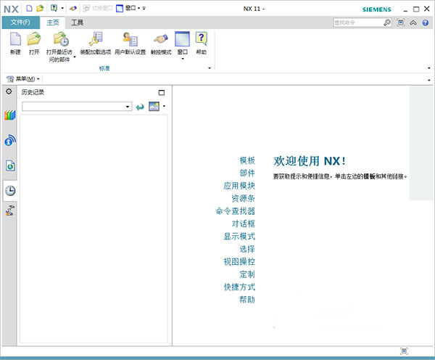Open the Web Browser sidebar icon

click(x=10, y=165)
